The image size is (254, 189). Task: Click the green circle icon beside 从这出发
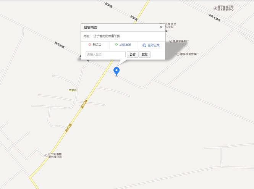click(116, 45)
